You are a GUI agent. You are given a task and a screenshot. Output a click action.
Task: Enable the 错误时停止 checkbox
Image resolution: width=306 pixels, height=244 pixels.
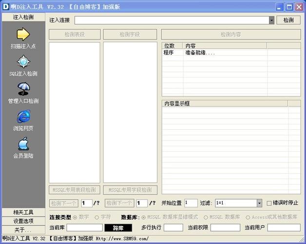pos(269,203)
